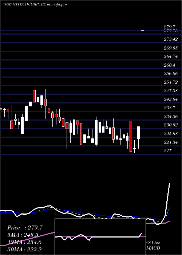This screenshot has height=255, width=182.
Task: Select the 247.38 axis value
Action: click(x=170, y=91)
